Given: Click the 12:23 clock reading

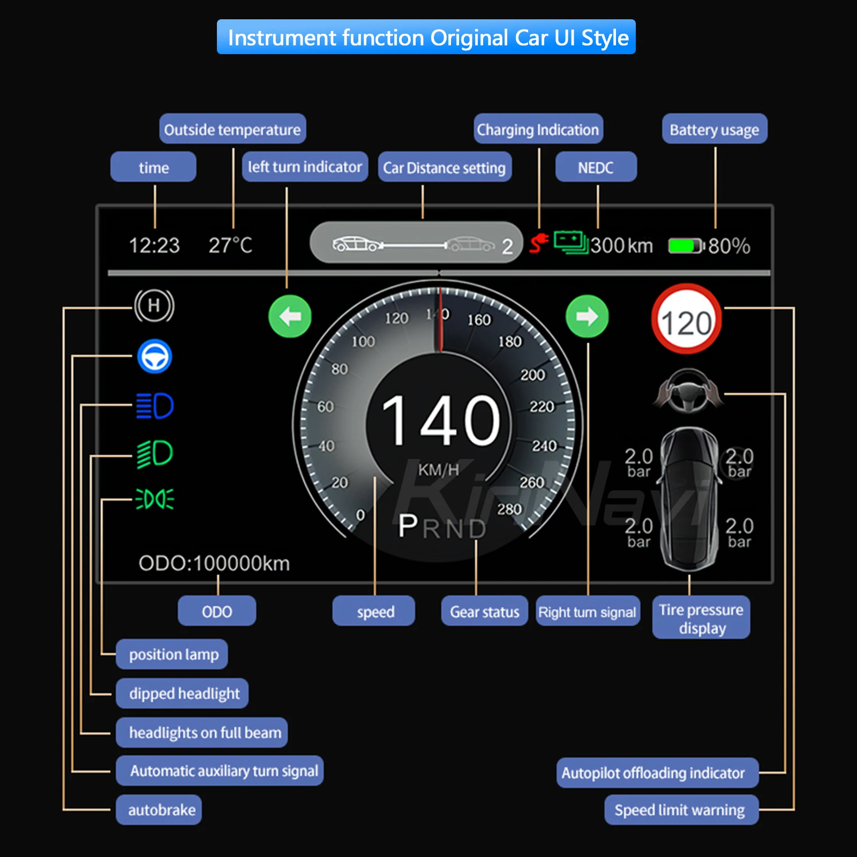Looking at the screenshot, I should [x=154, y=245].
